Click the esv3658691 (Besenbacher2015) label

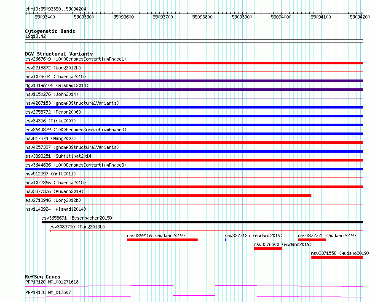click(x=77, y=218)
